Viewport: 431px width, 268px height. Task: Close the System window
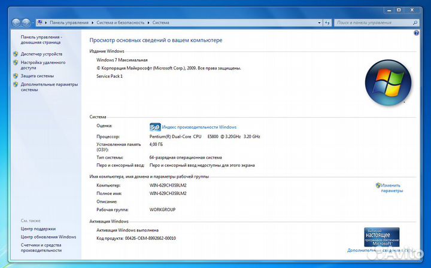(x=412, y=10)
